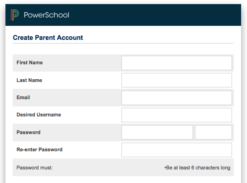This screenshot has width=247, height=183.
Task: Click the password strength indicator box
Action: coord(213,132)
